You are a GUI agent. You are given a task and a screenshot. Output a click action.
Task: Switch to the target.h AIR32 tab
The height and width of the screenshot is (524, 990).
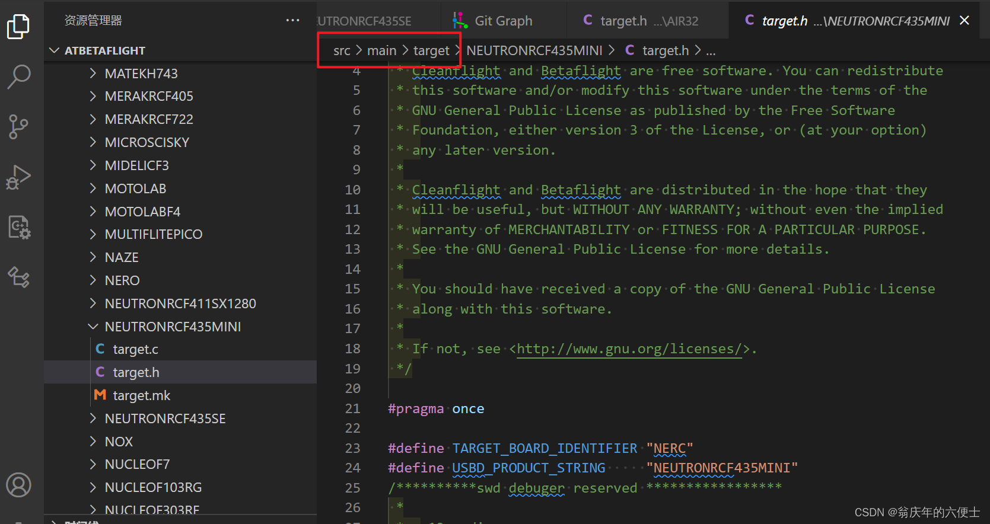coord(648,21)
